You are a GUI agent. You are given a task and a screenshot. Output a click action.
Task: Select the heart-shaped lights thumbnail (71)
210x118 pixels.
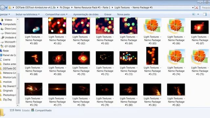(105, 58)
